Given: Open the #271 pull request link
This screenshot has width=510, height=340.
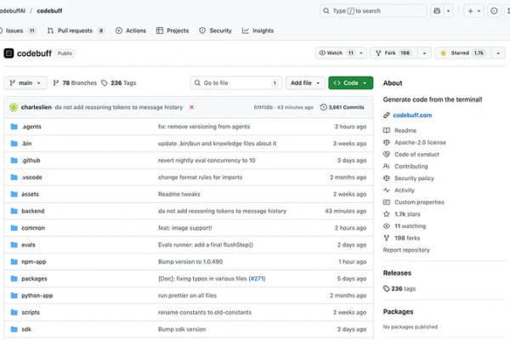Looking at the screenshot, I should 257,279.
